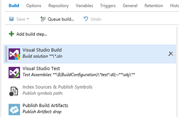
Task: Remove the Visual Studio Build step
Action: click(x=171, y=54)
